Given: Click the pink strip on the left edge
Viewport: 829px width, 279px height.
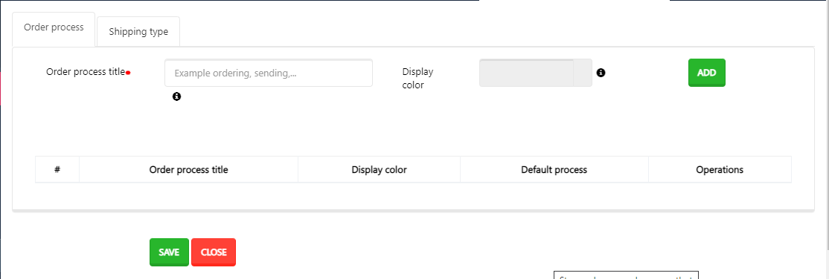Looking at the screenshot, I should pos(1,88).
